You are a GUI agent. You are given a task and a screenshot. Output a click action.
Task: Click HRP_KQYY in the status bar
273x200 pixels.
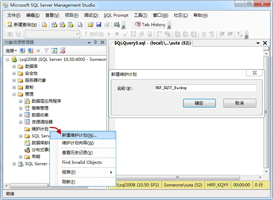click(x=218, y=185)
